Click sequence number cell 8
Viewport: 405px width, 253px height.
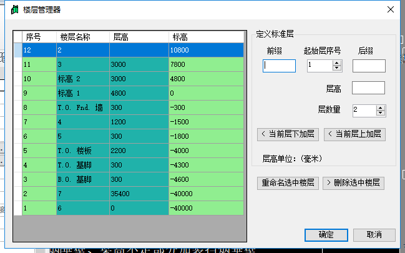[x=39, y=107]
